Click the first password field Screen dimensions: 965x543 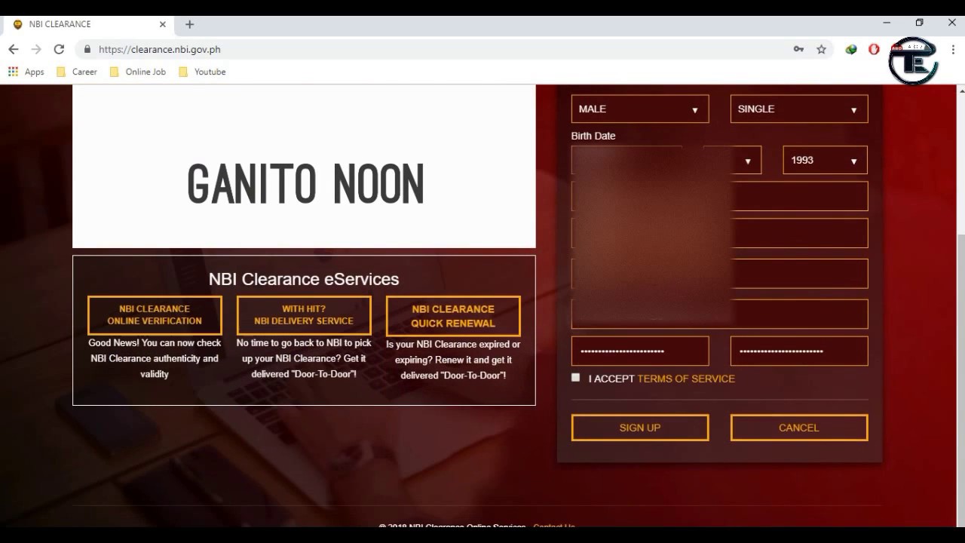pyautogui.click(x=640, y=351)
